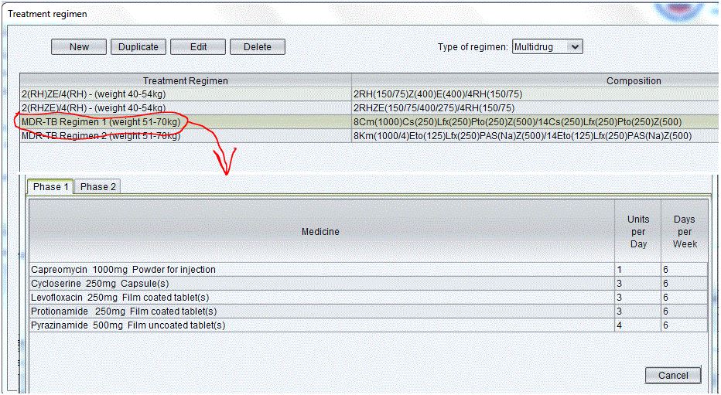This screenshot has height=395, width=721.
Task: Select MDR-TB Regimen 1 row
Action: [186, 122]
